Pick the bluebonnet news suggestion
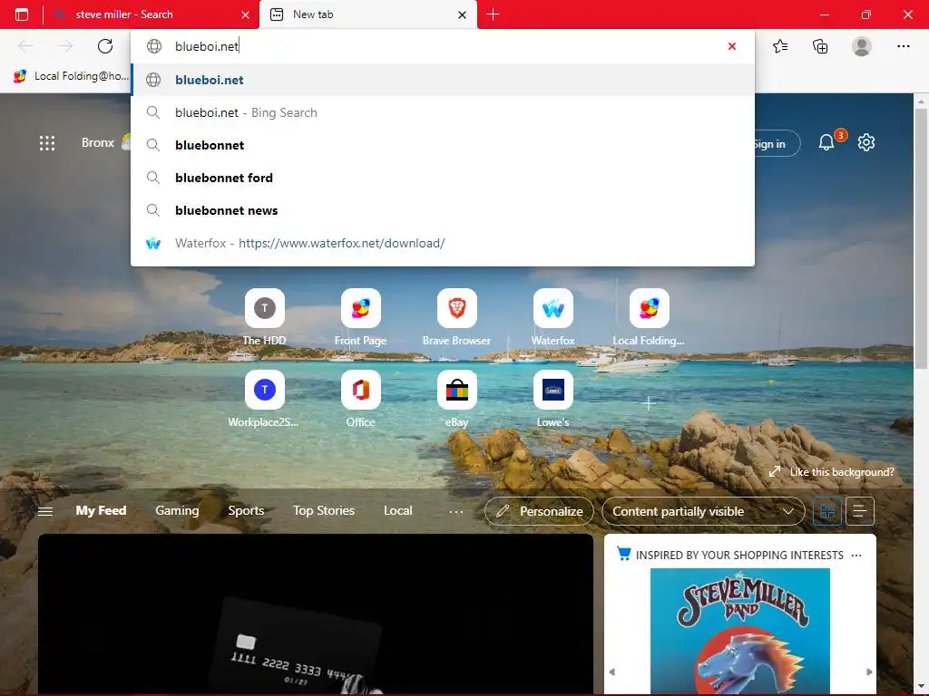The height and width of the screenshot is (696, 929). 443,210
